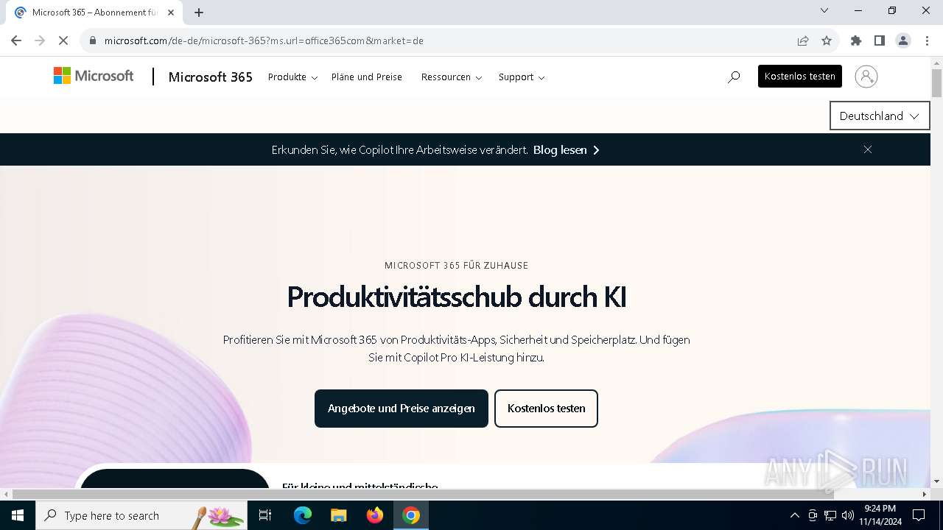
Task: Open the account sign-in avatar icon
Action: coord(866,77)
